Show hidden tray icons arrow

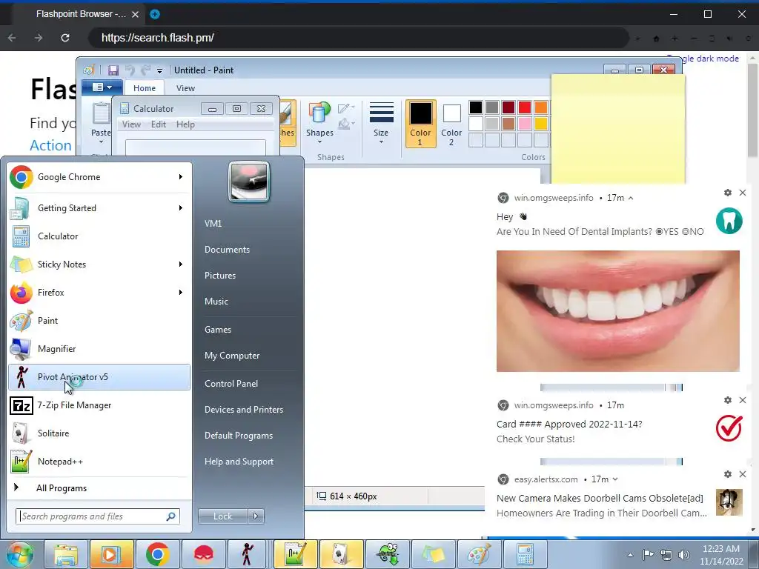[x=630, y=555]
